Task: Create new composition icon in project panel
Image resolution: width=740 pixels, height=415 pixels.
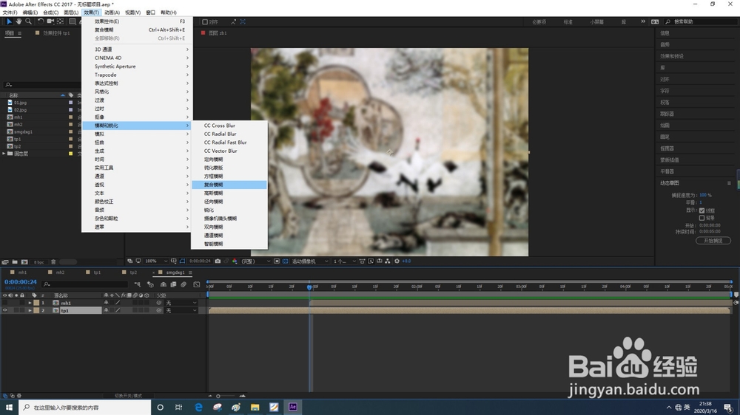Action: pos(24,262)
